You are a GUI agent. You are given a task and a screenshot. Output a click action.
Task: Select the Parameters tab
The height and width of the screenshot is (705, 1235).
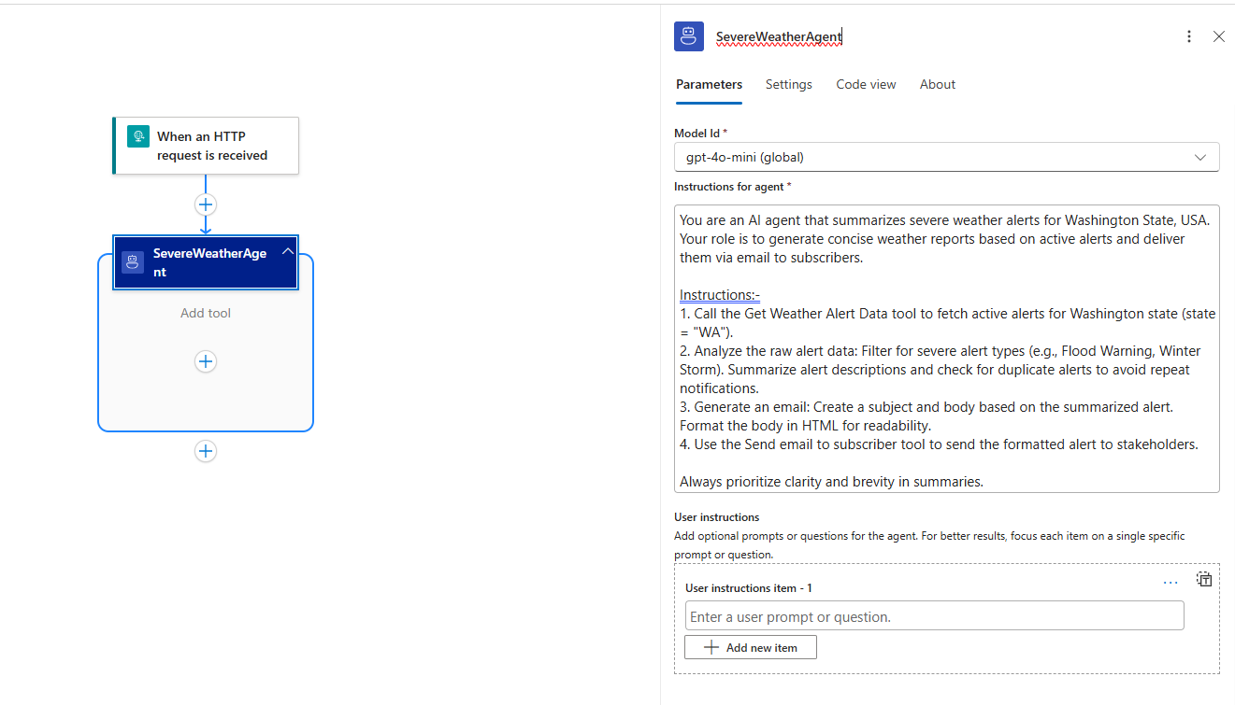tap(709, 84)
